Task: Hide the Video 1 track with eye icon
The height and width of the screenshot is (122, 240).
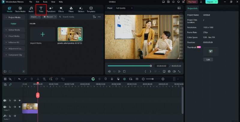Action: click(20, 107)
